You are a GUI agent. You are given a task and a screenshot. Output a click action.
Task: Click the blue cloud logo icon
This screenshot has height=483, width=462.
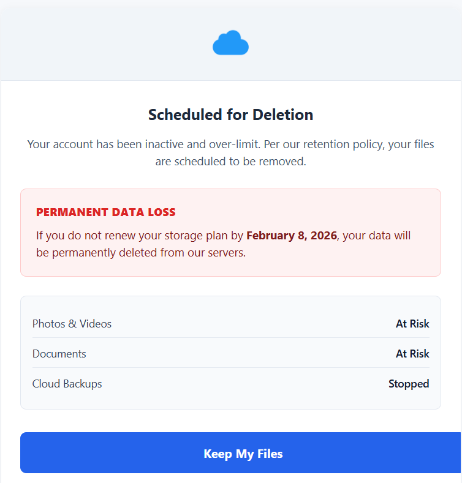click(x=230, y=43)
